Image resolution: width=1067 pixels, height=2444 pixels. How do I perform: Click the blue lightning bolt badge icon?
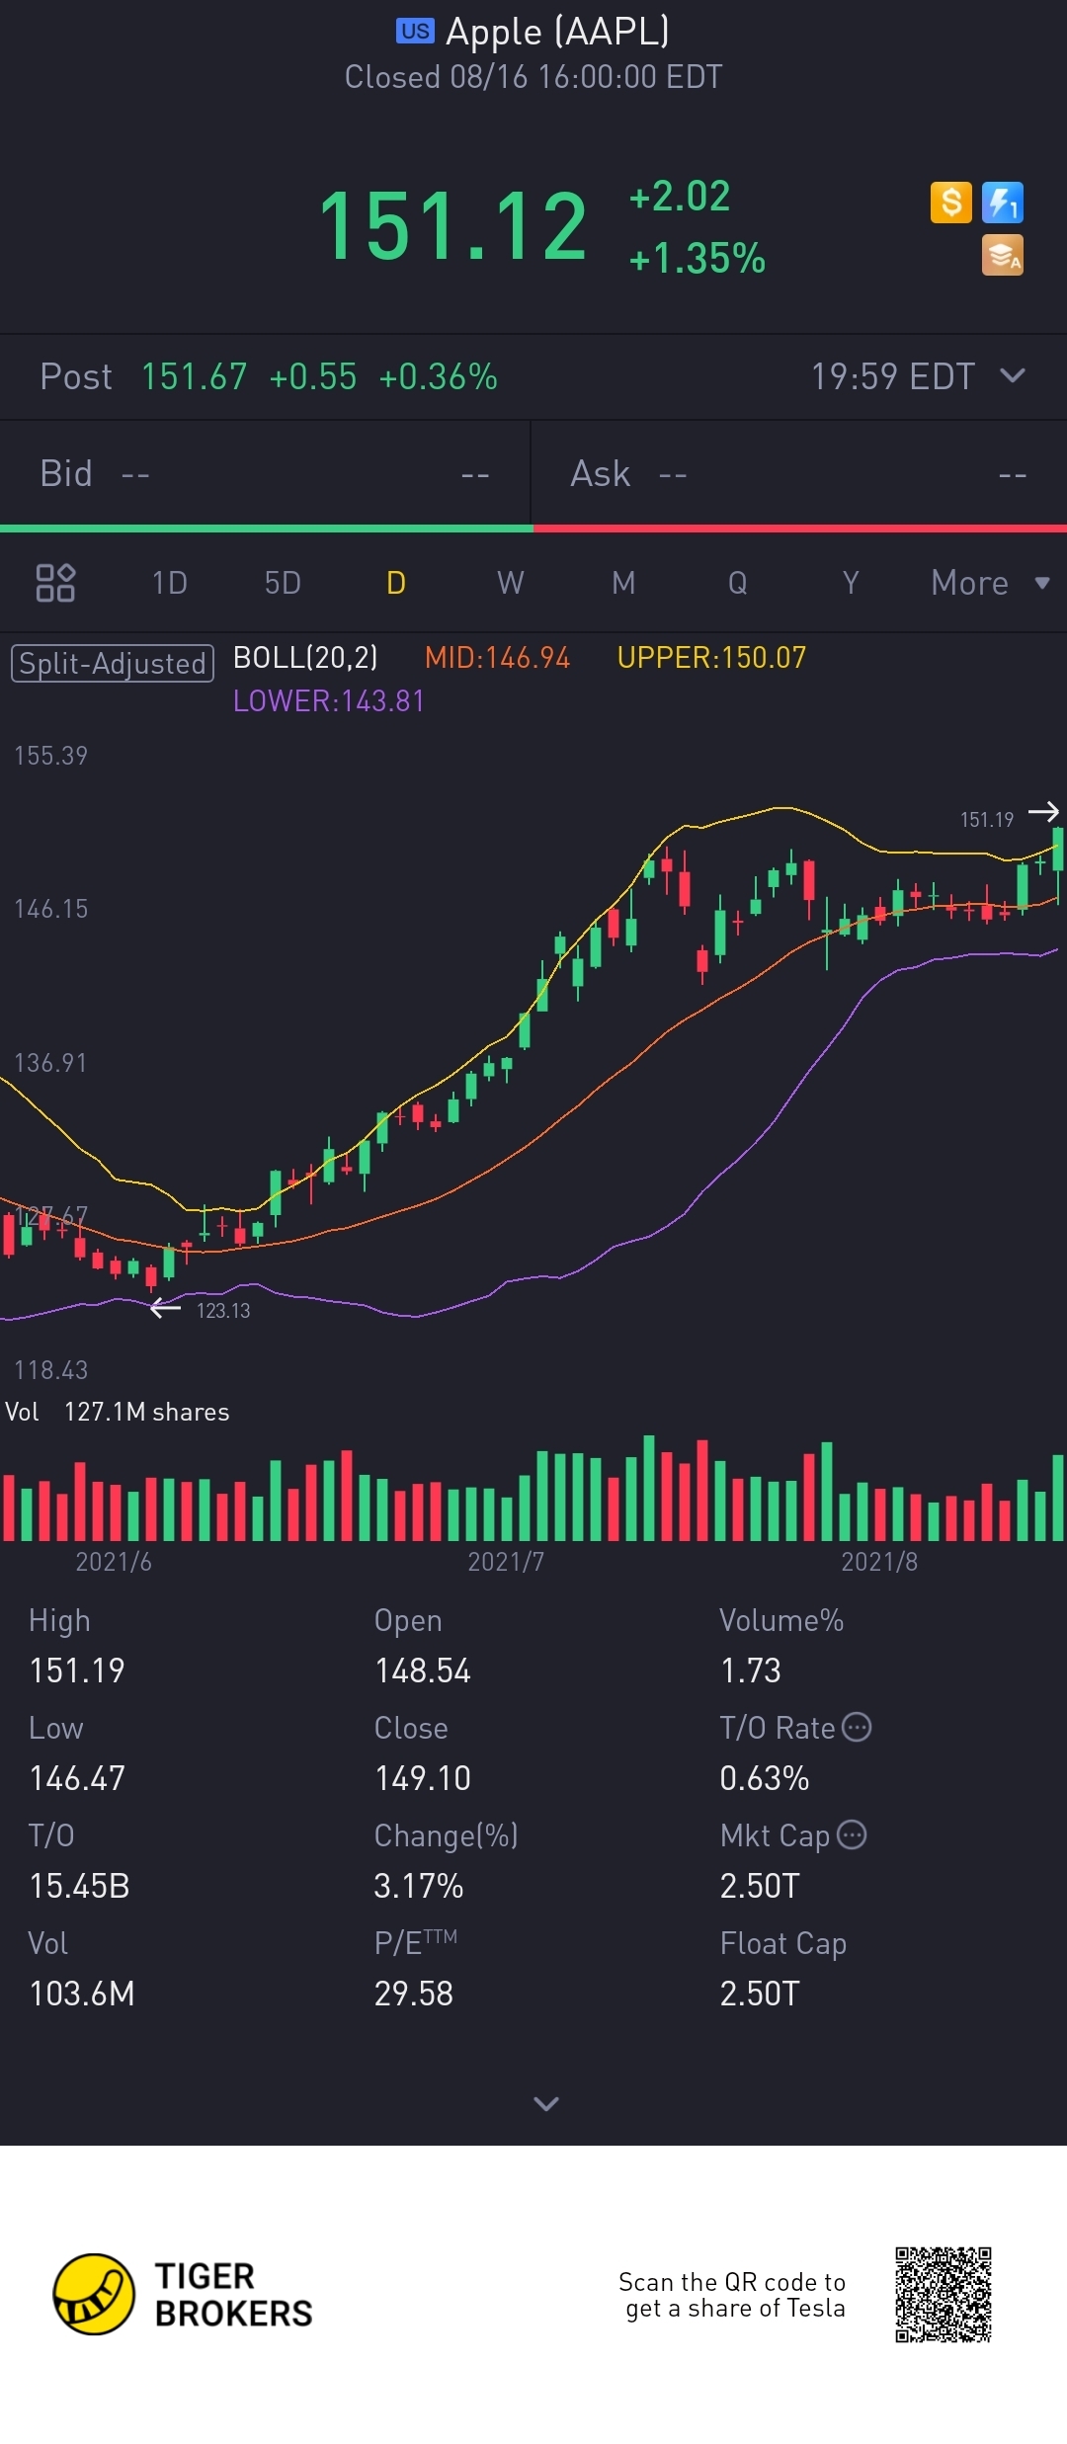[x=1003, y=203]
